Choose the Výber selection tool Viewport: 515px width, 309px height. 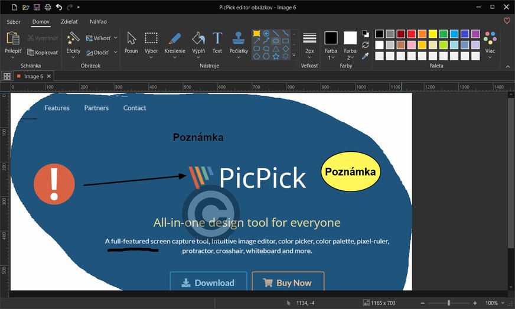pyautogui.click(x=151, y=43)
